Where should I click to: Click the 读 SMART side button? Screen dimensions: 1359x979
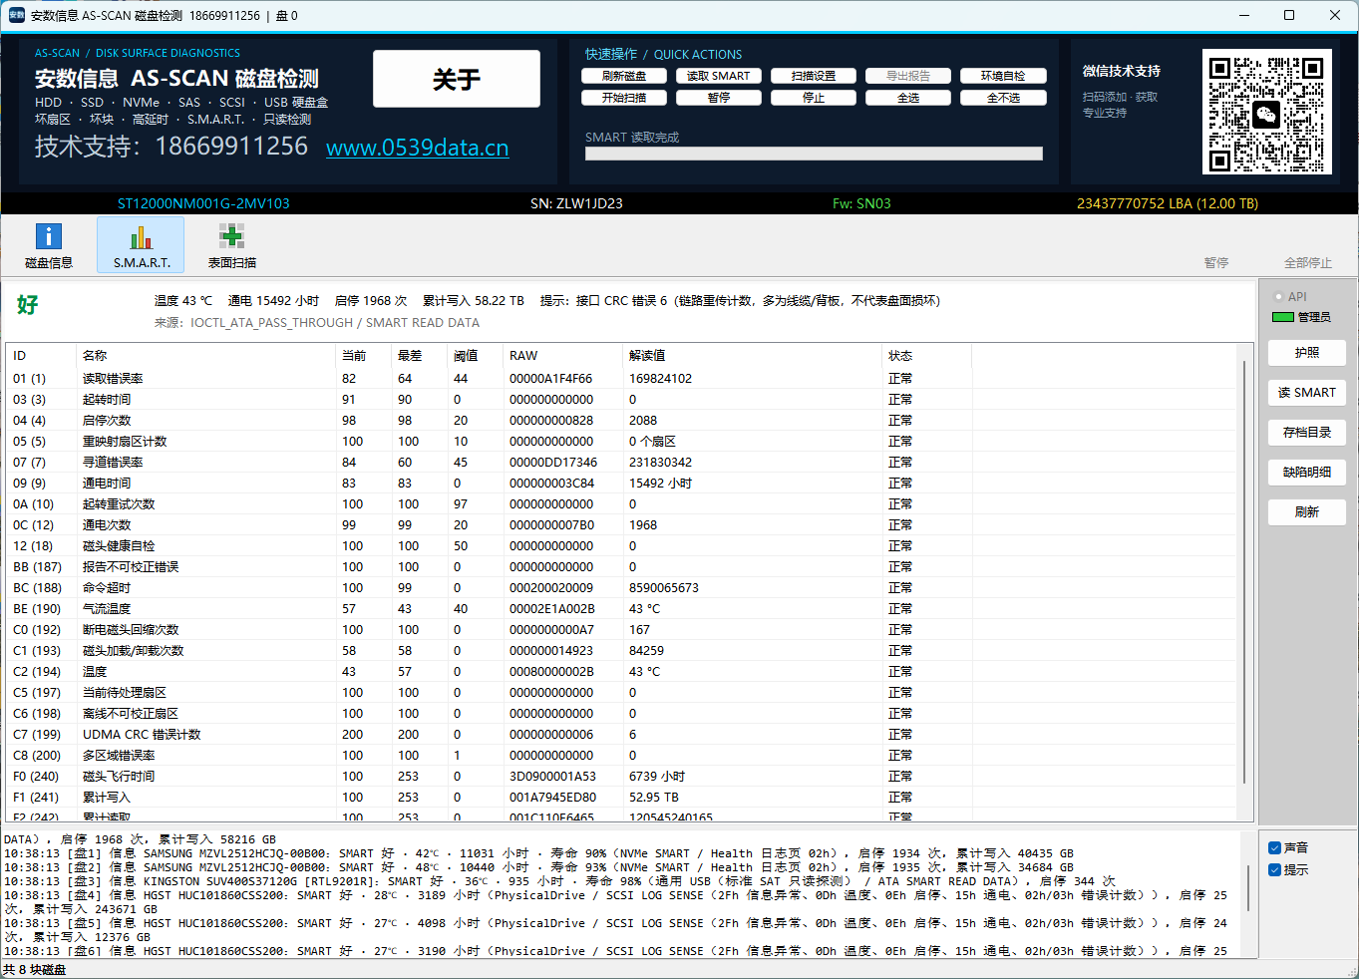[1307, 393]
